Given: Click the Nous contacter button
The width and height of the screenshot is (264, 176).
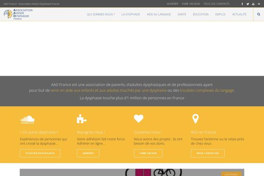Looking at the screenshot, I should (208, 153).
